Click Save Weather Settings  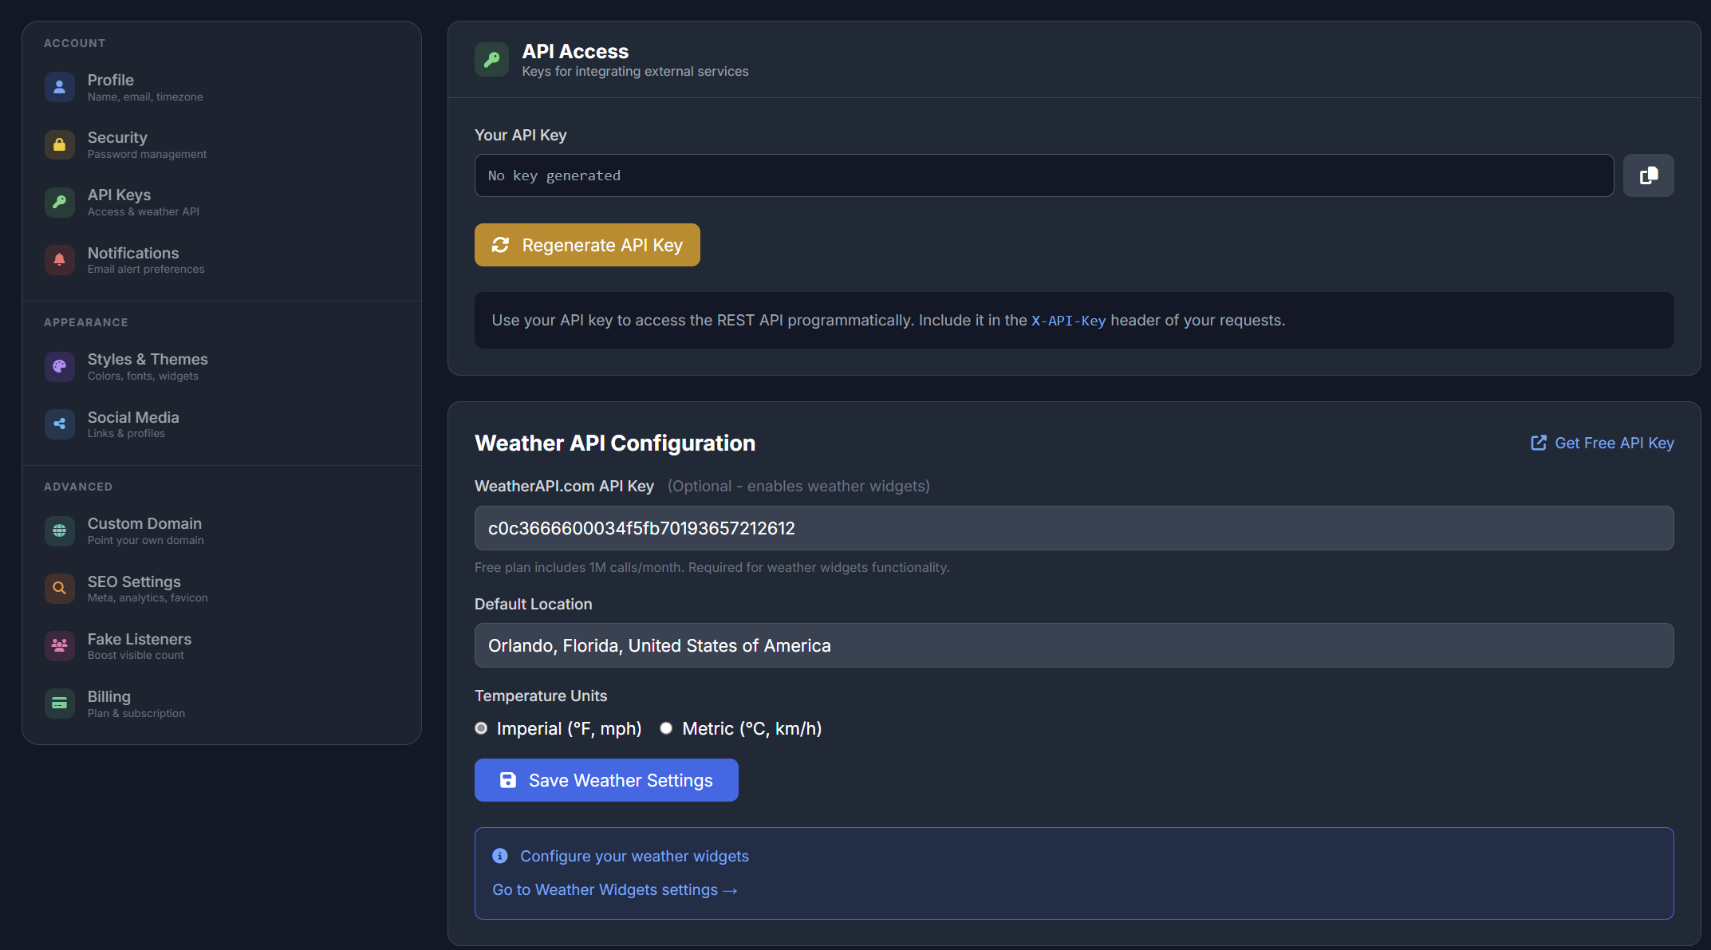point(606,780)
